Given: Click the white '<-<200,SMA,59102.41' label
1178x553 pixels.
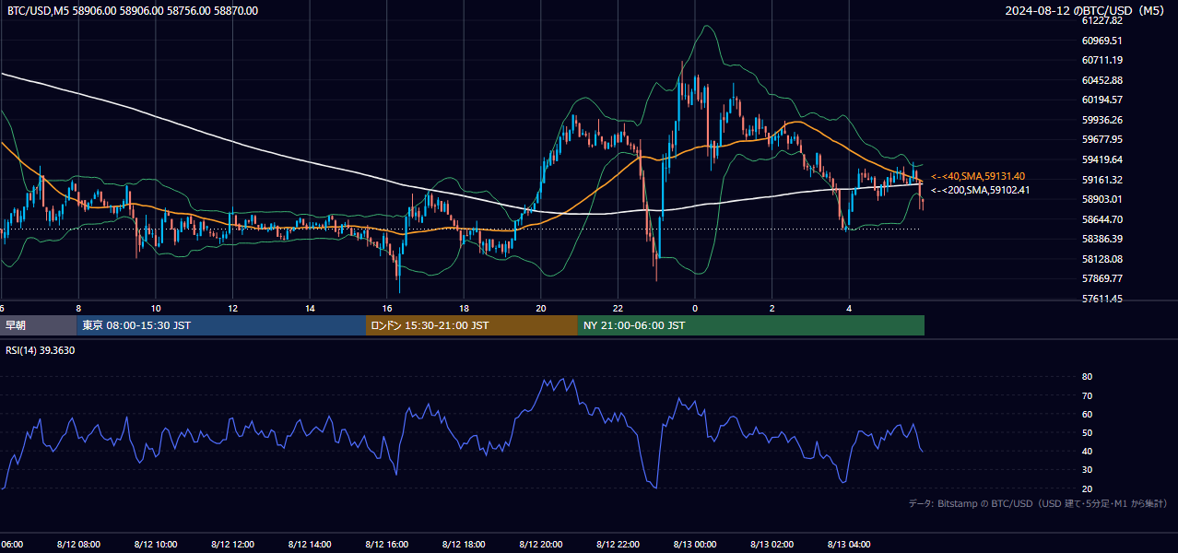Looking at the screenshot, I should click(x=981, y=191).
